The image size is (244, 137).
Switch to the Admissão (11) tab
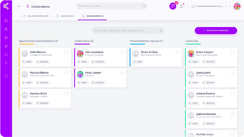coord(65,16)
